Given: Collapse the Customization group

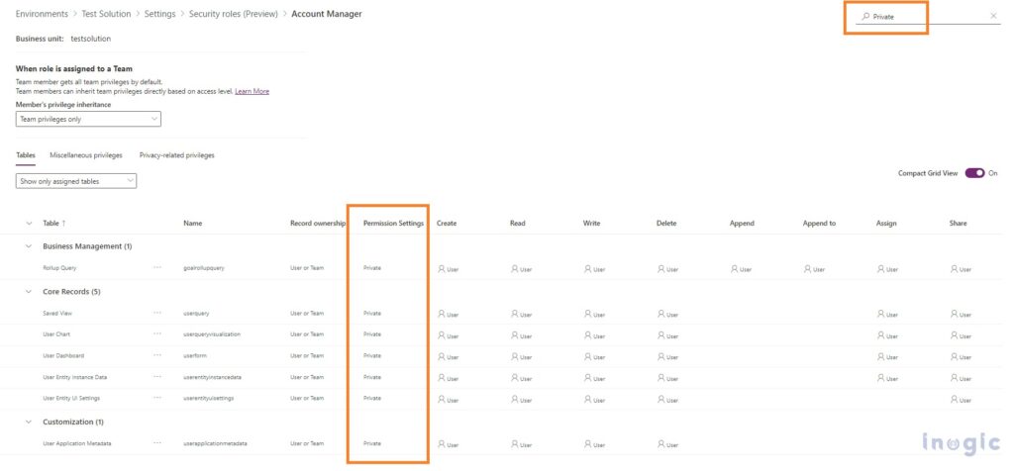Looking at the screenshot, I should (29, 422).
